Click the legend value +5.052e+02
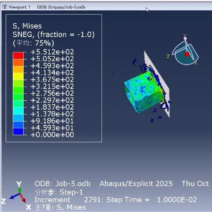Screen dimensions: 212x212 pyautogui.click(x=52, y=59)
